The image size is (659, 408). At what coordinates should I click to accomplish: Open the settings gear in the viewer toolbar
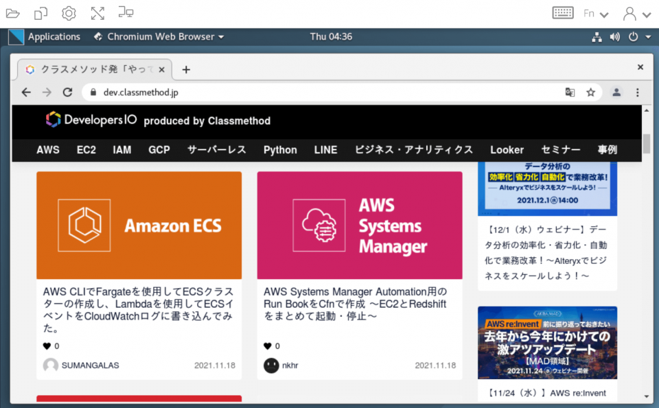pos(67,12)
